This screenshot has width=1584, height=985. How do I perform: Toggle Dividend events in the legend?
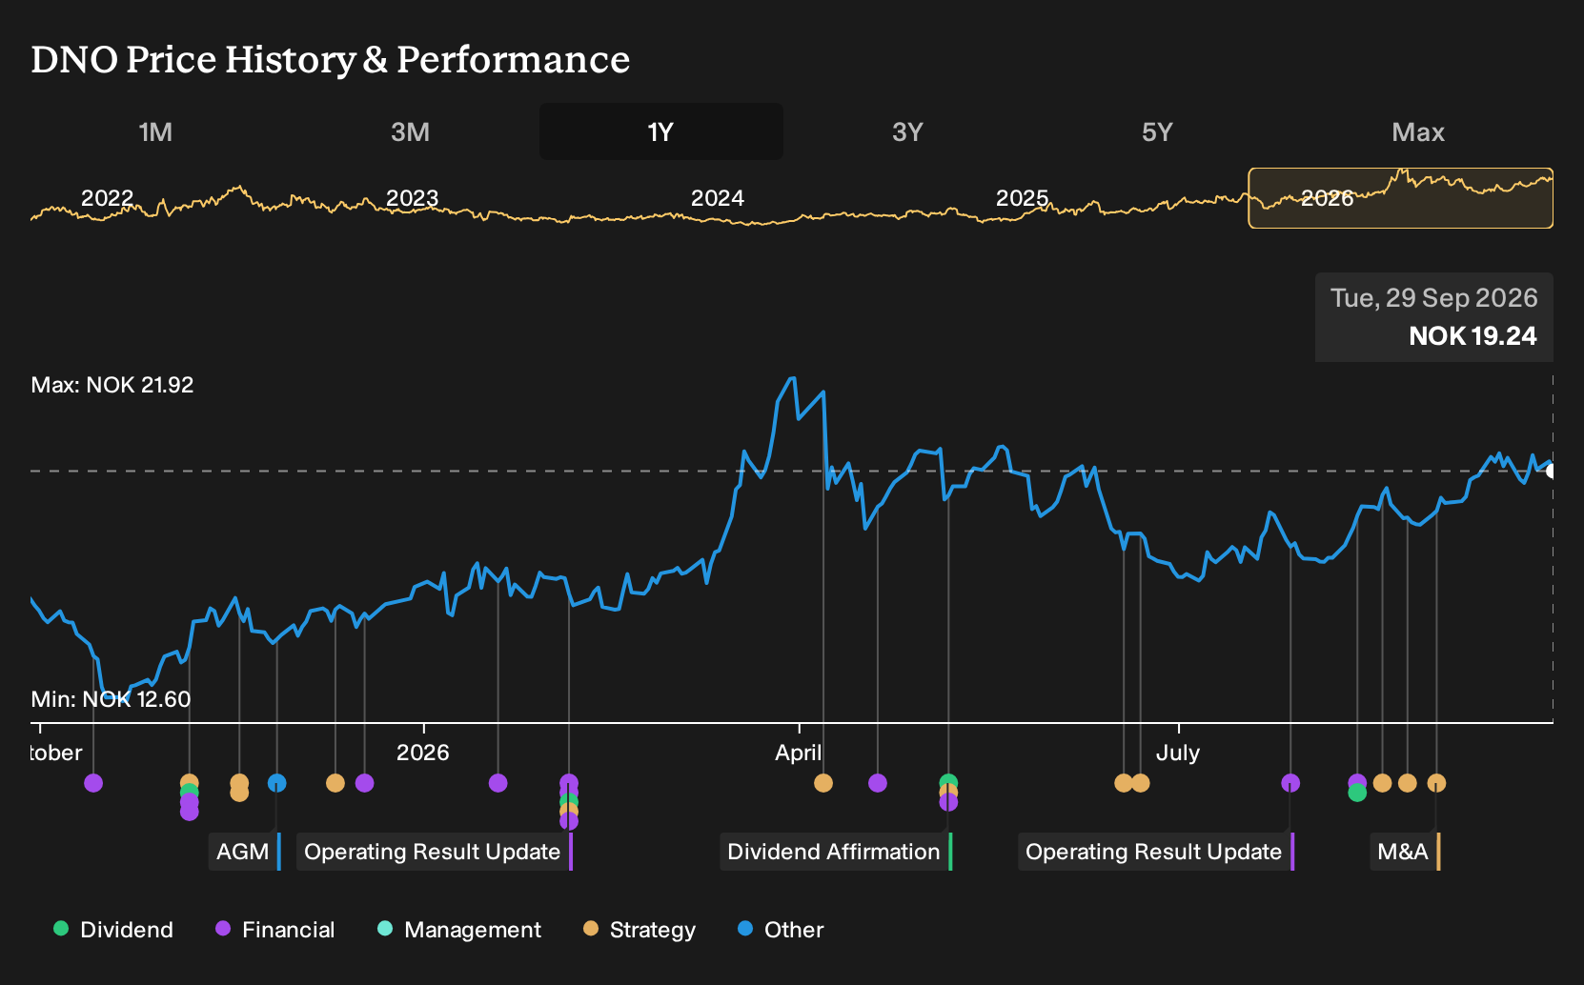(x=113, y=930)
